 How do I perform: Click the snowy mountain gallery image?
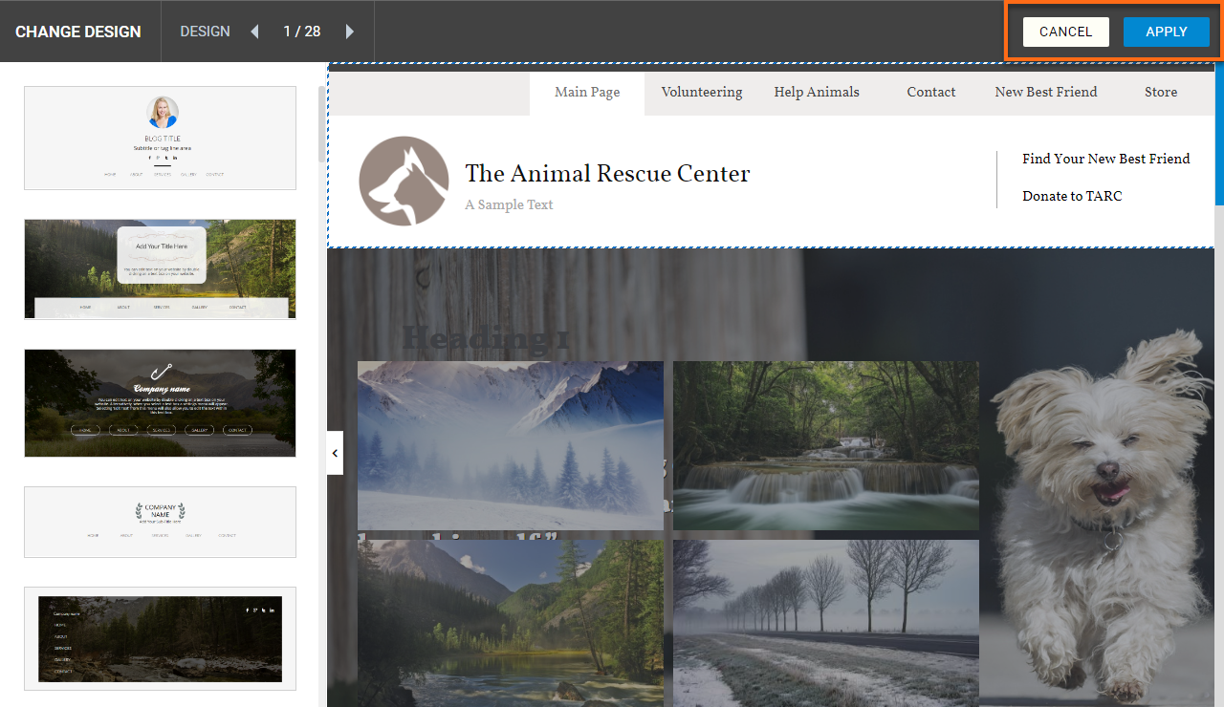[x=510, y=445]
